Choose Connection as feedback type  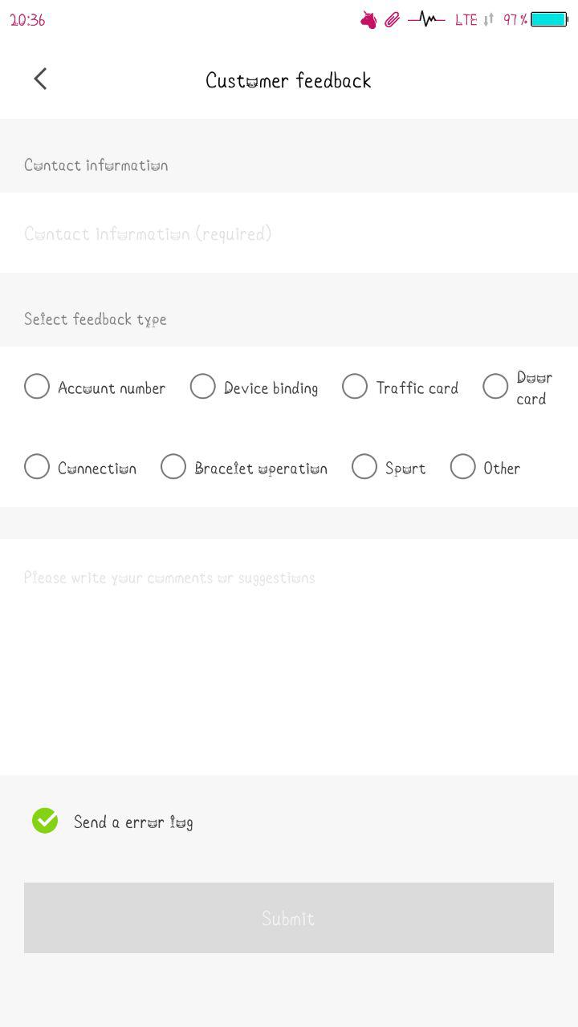[x=37, y=467]
